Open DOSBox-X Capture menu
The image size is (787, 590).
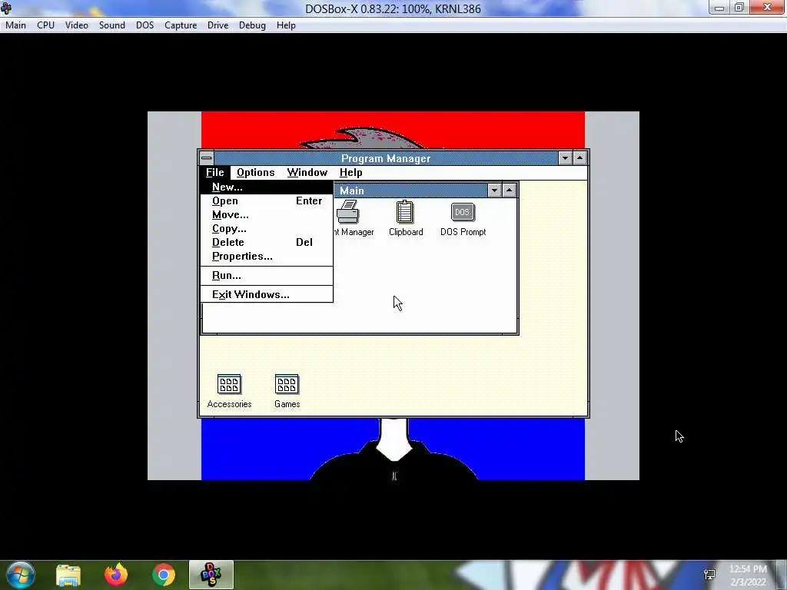181,25
